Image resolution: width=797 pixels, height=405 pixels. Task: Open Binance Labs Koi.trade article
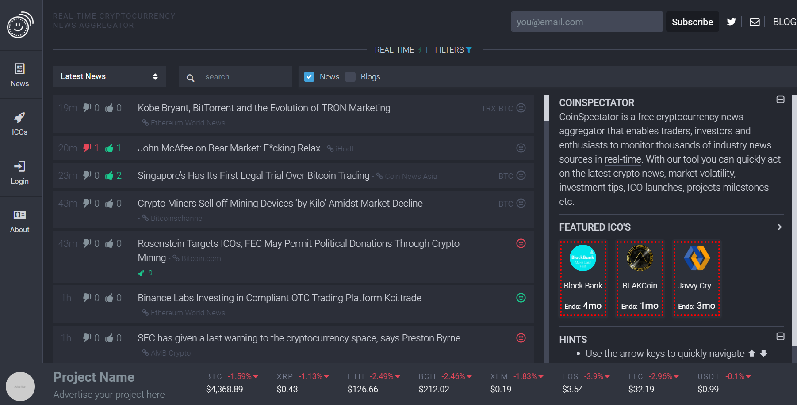coord(279,298)
